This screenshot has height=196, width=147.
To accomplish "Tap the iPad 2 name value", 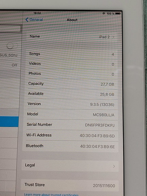I will point(104,37).
